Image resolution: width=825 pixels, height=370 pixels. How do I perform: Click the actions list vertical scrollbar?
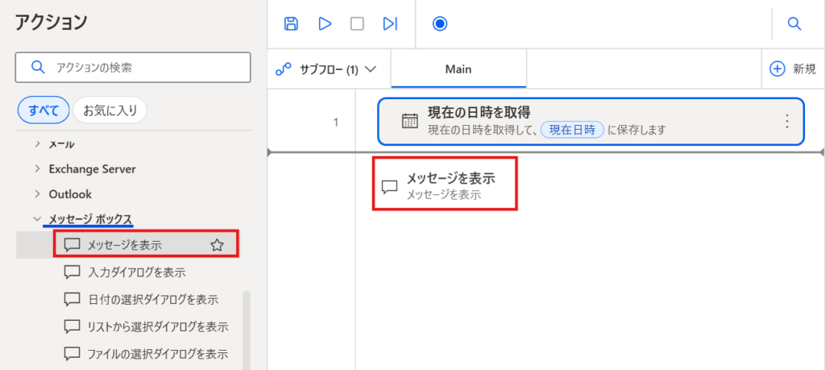[x=247, y=331]
